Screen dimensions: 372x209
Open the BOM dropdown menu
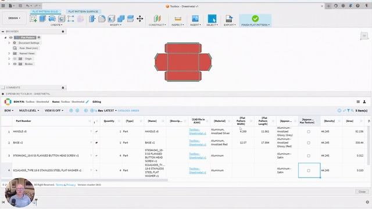coord(9,111)
